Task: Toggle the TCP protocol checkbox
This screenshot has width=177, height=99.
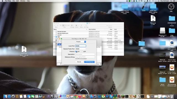Action: click(x=76, y=51)
